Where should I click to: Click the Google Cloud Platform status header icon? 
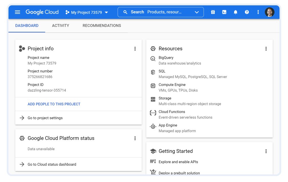click(22, 138)
